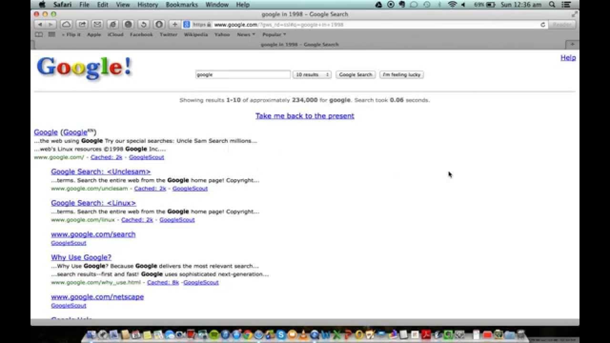Click the Google Search button
The width and height of the screenshot is (610, 343).
pyautogui.click(x=356, y=75)
